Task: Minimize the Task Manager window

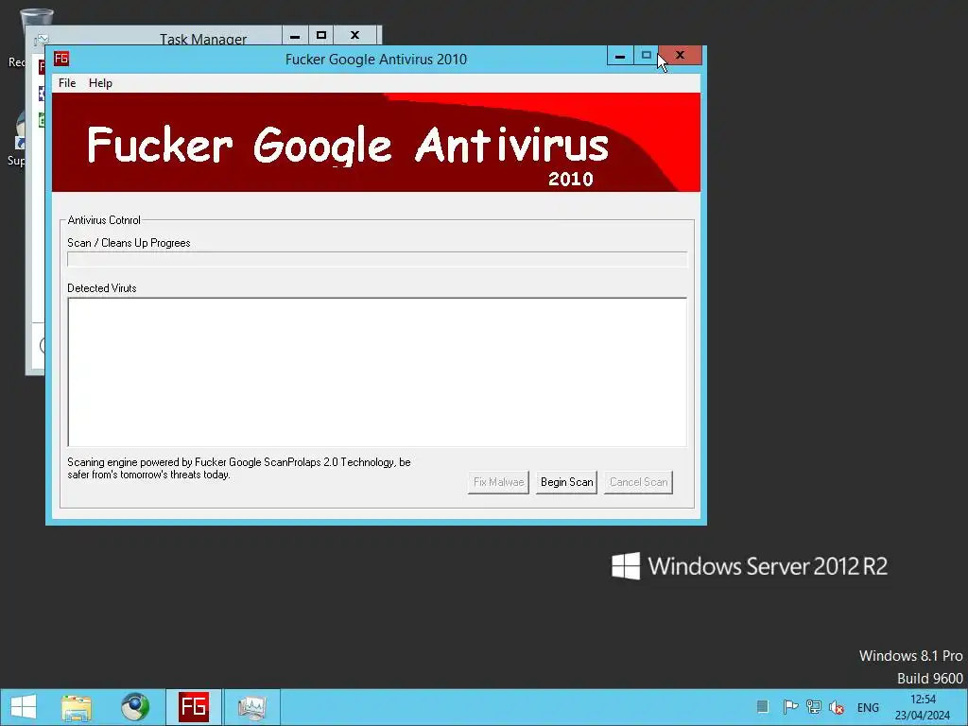Action: pos(295,36)
